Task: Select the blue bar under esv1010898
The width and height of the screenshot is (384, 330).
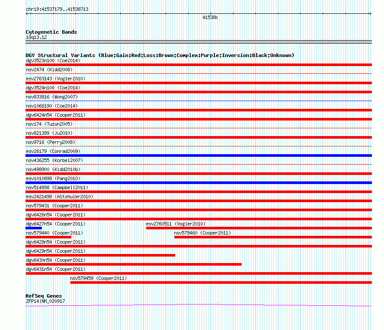Action: (198, 183)
